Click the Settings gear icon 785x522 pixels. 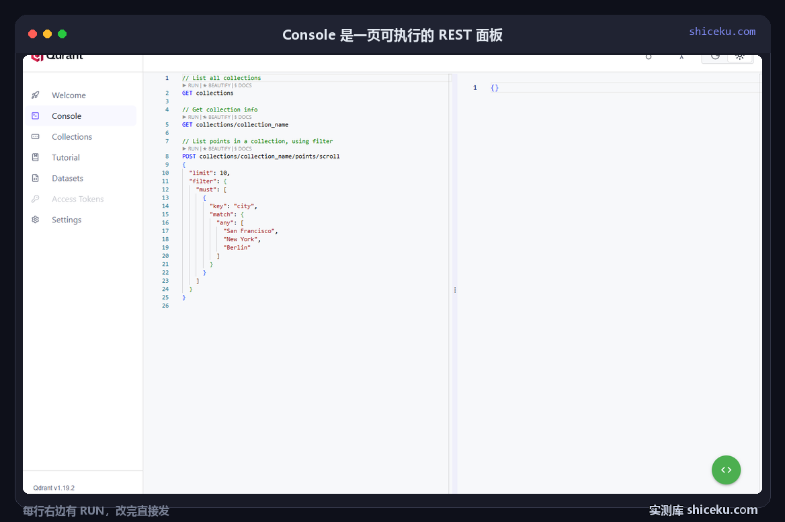[36, 220]
